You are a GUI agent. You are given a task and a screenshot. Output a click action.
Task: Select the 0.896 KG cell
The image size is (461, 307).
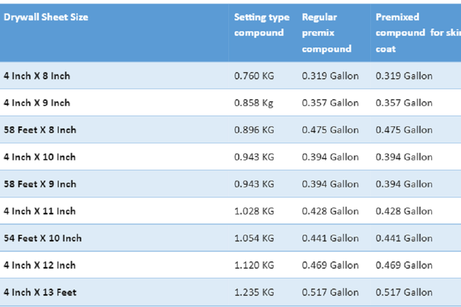tap(254, 130)
